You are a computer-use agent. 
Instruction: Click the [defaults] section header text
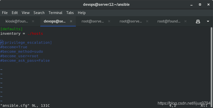(12, 29)
